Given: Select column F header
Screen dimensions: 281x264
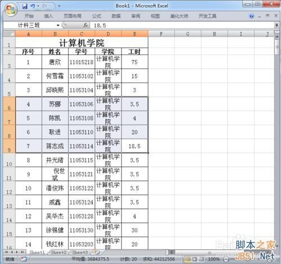Looking at the screenshot, I should 161,34.
